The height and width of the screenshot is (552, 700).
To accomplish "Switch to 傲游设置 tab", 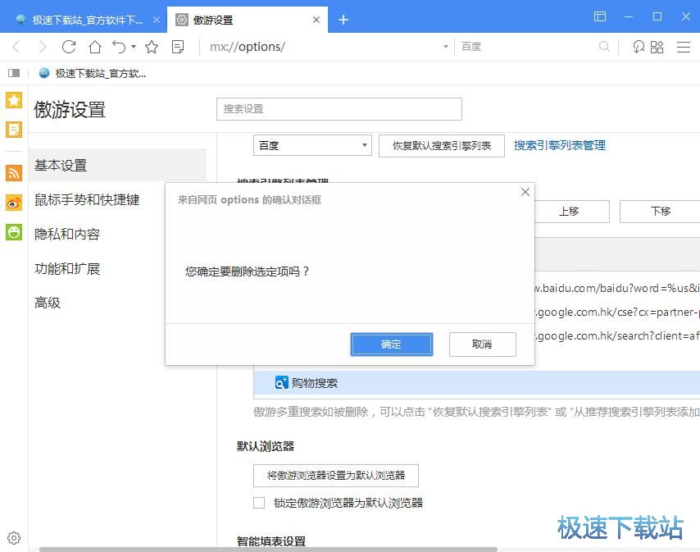I will pos(248,21).
